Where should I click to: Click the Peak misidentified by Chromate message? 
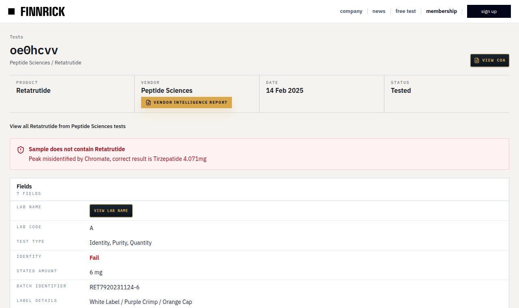coord(118,159)
